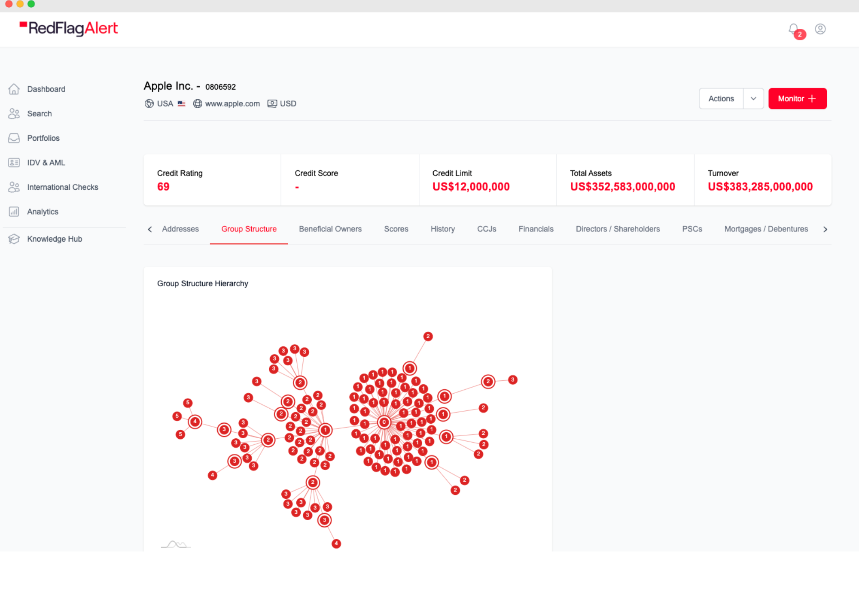Open the CCJs tab
859x607 pixels.
487,229
